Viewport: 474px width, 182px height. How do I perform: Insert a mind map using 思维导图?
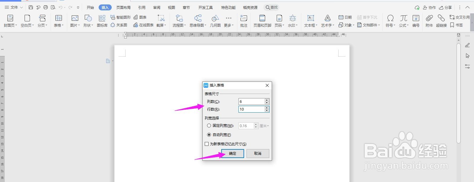pos(198,21)
